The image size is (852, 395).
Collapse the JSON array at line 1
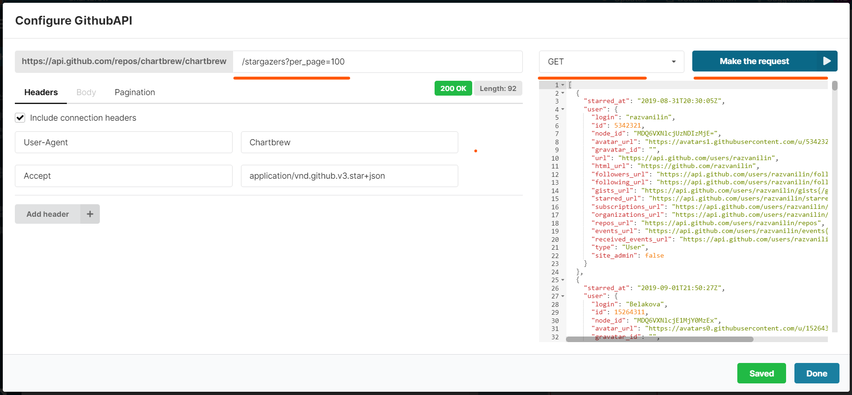[563, 85]
